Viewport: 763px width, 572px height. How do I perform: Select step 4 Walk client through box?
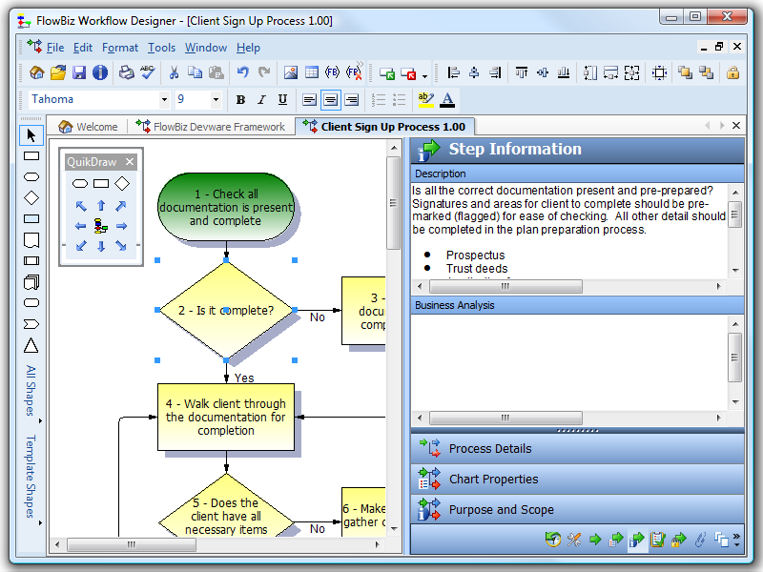point(226,417)
